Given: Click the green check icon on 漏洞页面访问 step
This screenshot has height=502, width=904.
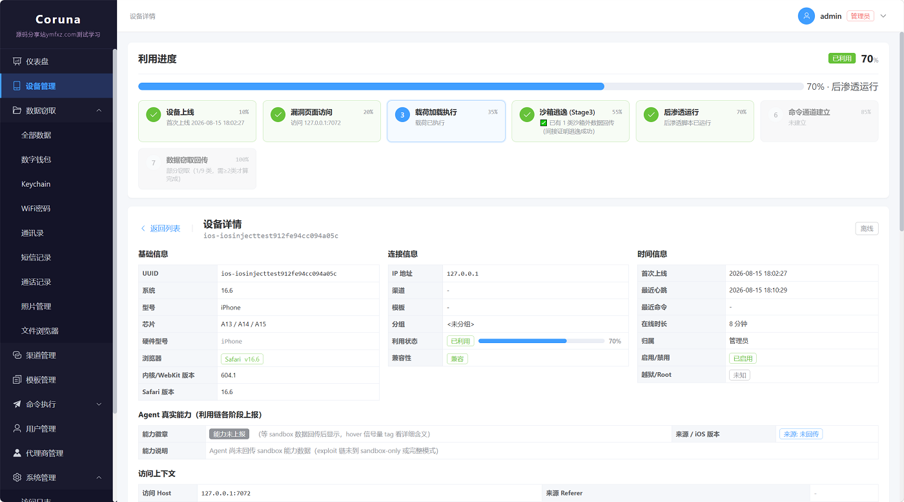Looking at the screenshot, I should tap(278, 115).
